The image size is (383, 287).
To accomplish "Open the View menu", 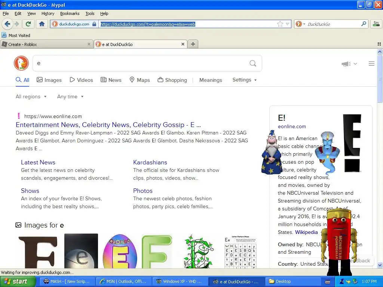I will (31, 13).
